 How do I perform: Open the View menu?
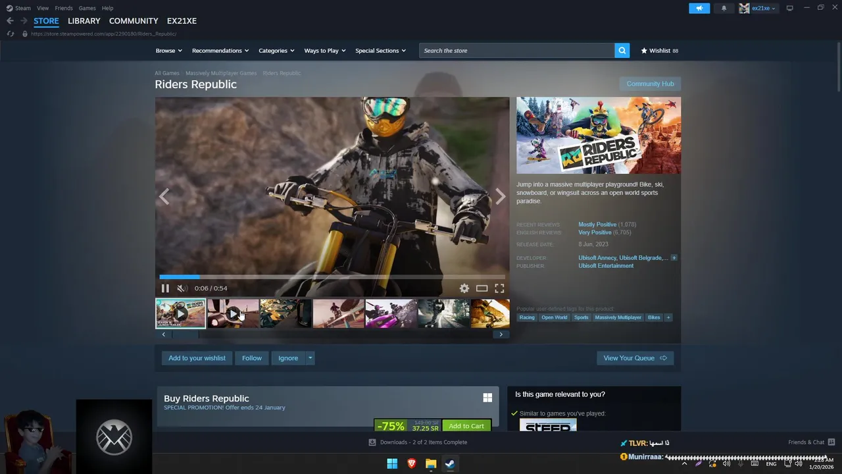(43, 8)
